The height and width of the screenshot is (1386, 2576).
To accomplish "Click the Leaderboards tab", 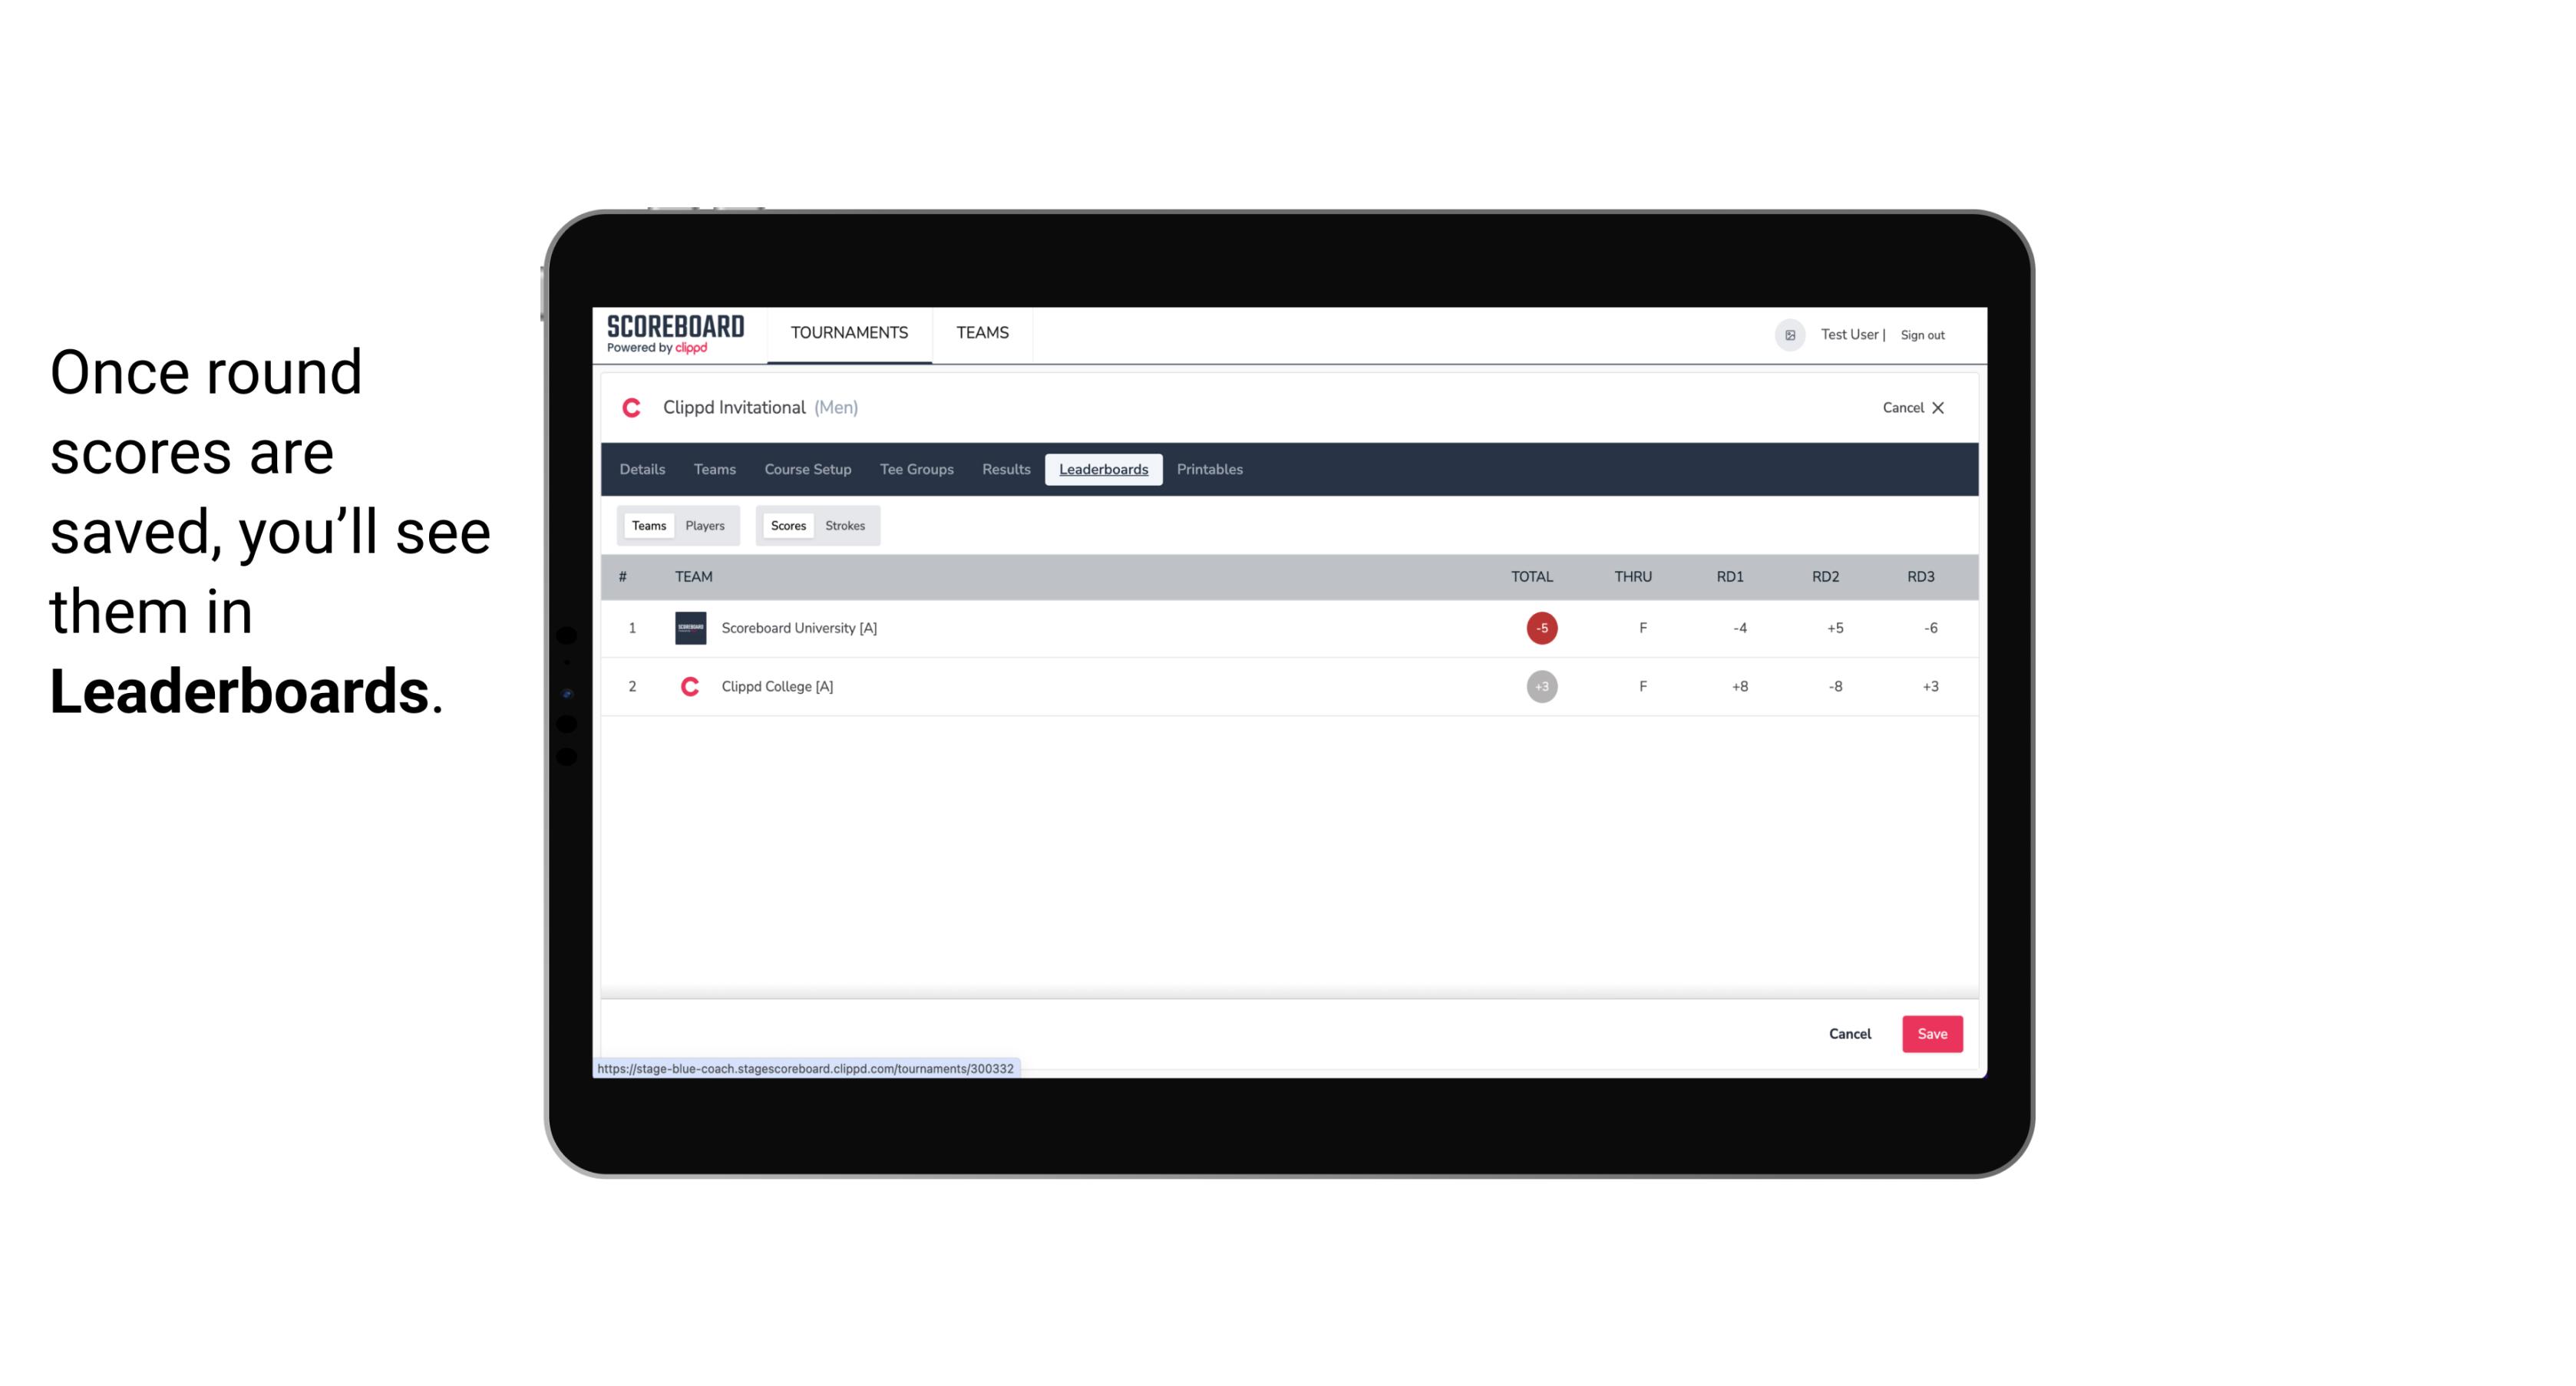I will [x=1105, y=470].
